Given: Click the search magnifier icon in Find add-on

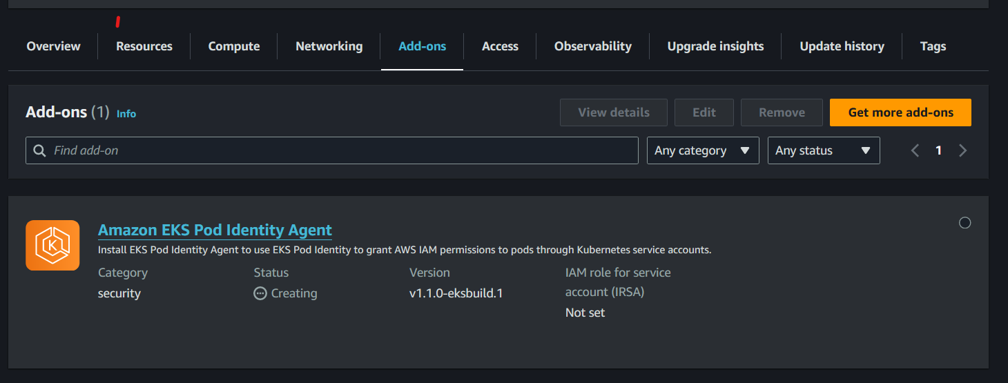Looking at the screenshot, I should pos(40,150).
